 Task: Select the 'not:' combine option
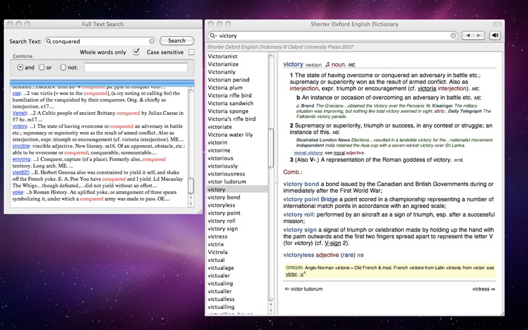tap(63, 67)
